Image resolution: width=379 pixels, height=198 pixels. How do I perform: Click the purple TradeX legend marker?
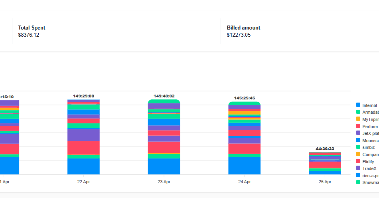(358, 168)
